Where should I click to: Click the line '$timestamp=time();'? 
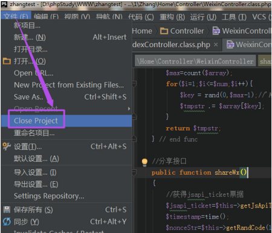click(197, 217)
